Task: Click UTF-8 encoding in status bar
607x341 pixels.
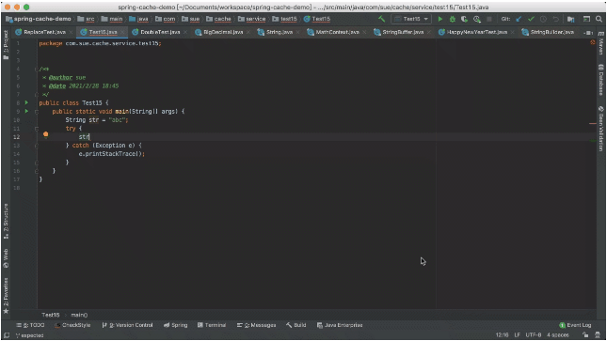Action: click(x=533, y=334)
